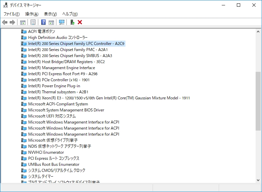Click the Back arrow toolbar icon
The height and width of the screenshot is (192, 262).
(x=5, y=22)
